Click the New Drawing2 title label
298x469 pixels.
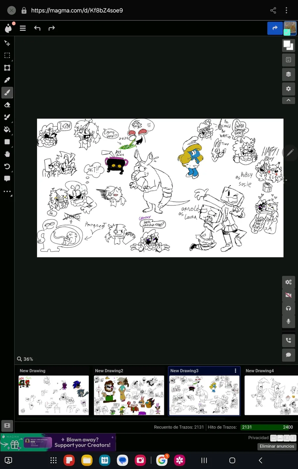click(x=109, y=370)
